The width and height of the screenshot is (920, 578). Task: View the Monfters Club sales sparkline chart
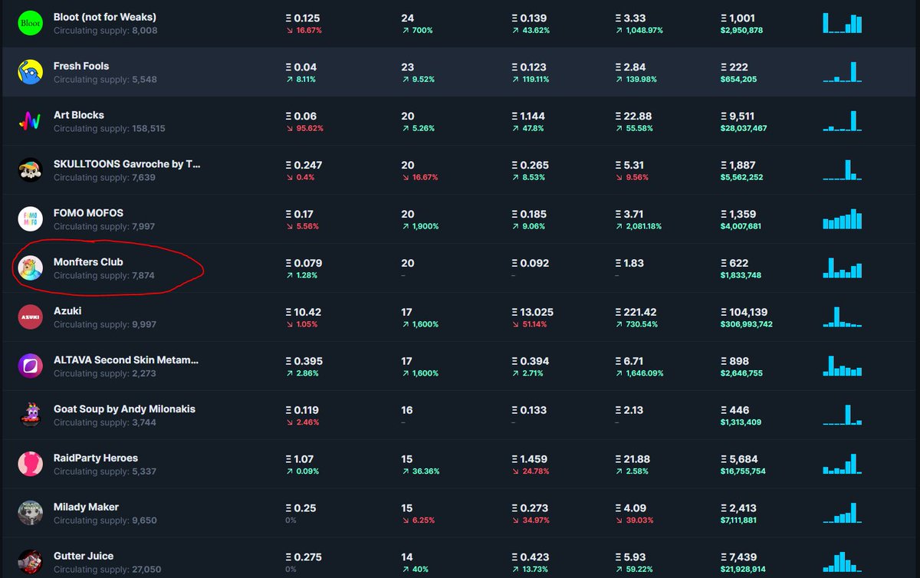tap(843, 268)
